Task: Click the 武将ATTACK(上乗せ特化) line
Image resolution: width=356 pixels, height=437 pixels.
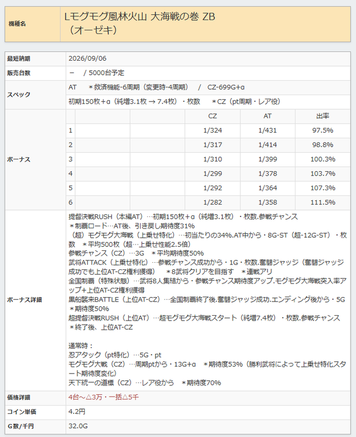Action: pyautogui.click(x=206, y=267)
